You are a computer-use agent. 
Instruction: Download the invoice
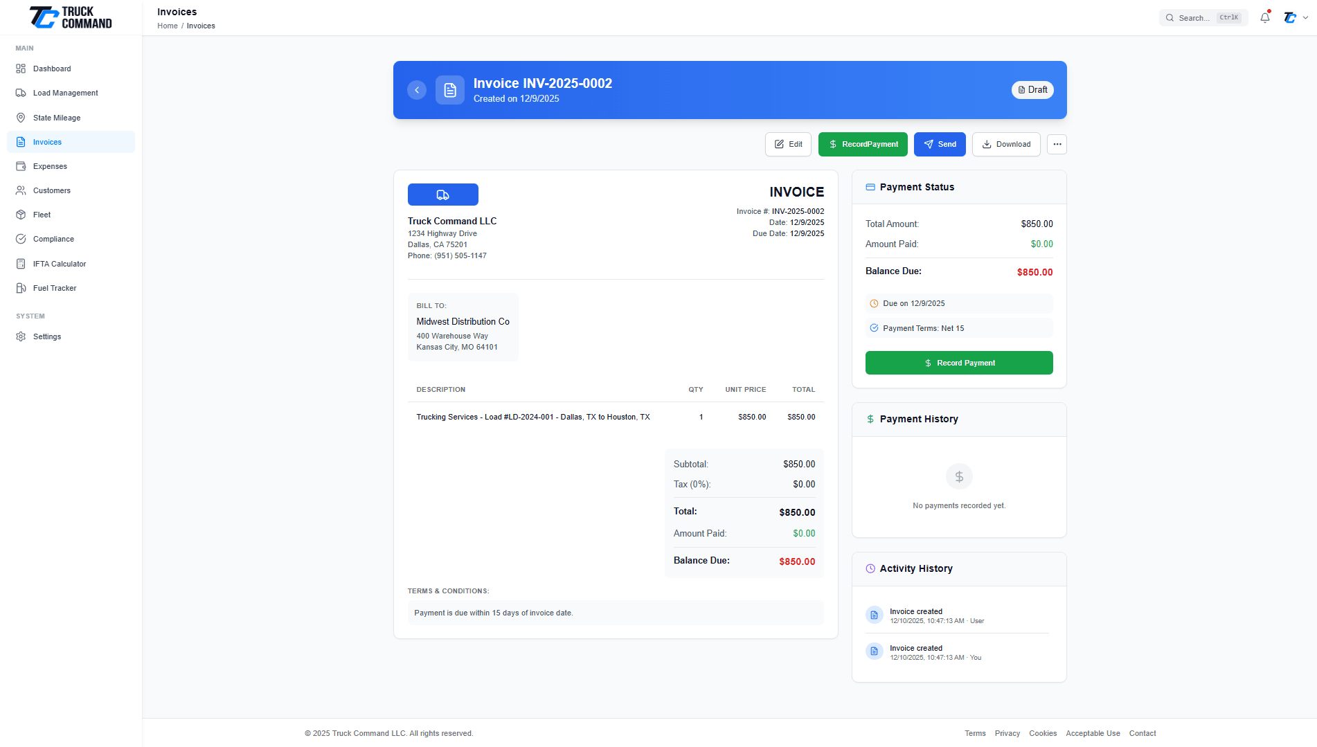[x=1006, y=144]
